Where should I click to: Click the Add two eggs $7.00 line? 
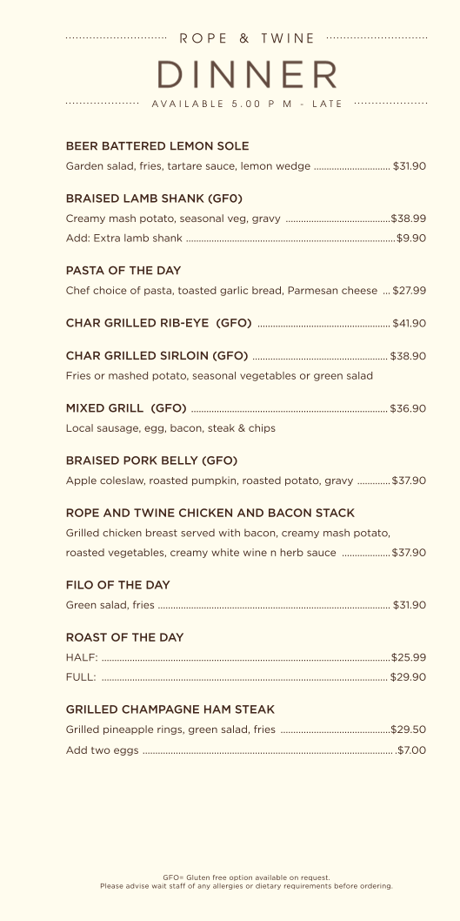[x=246, y=750]
